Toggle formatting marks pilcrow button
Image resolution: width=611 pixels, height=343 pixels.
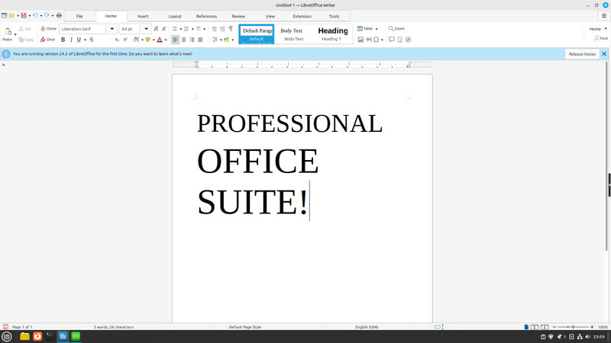[x=231, y=29]
